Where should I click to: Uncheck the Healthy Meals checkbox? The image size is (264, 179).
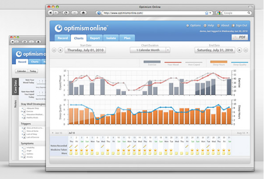tap(24, 118)
